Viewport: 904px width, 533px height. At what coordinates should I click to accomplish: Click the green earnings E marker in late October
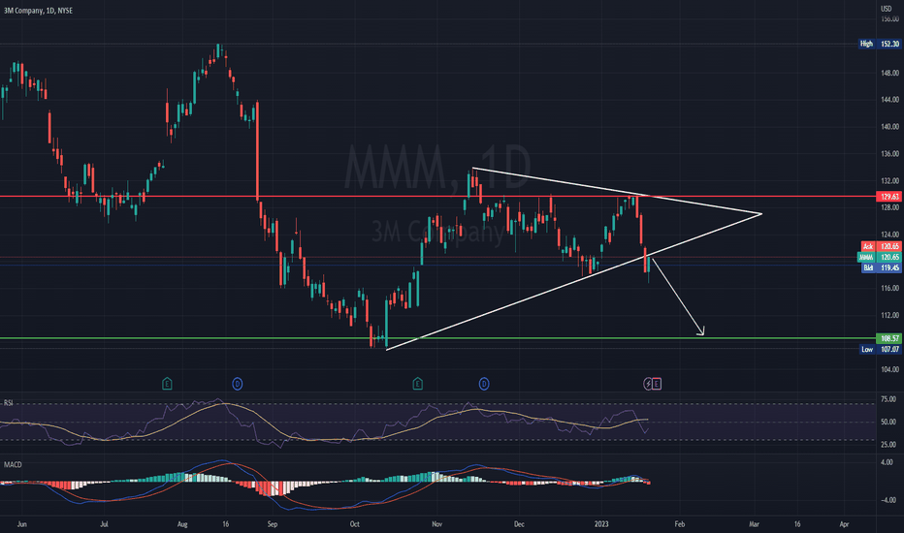click(417, 384)
